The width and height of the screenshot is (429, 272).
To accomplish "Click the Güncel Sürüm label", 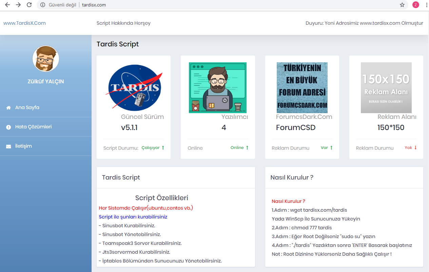I will 142,117.
